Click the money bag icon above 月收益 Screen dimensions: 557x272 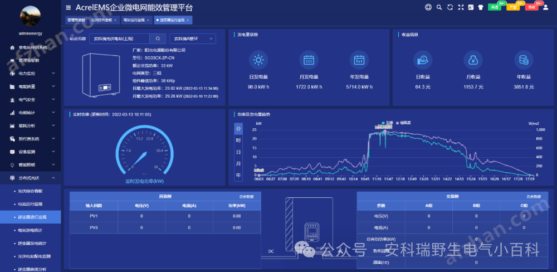point(473,60)
